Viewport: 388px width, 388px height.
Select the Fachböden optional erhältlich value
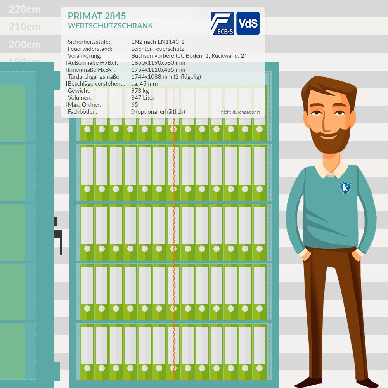(x=158, y=112)
